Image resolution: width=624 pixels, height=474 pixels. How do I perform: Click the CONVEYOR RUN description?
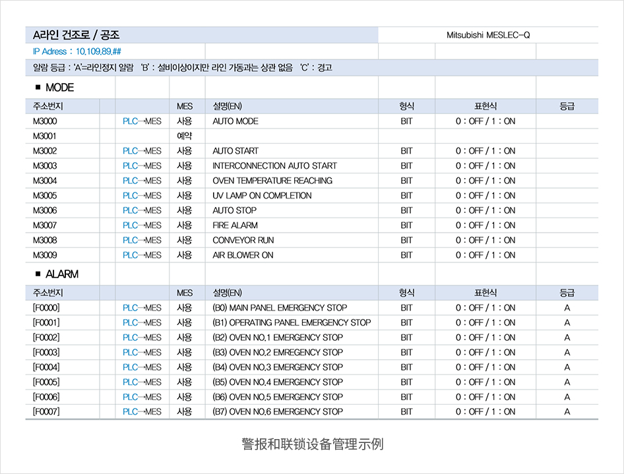pyautogui.click(x=243, y=240)
